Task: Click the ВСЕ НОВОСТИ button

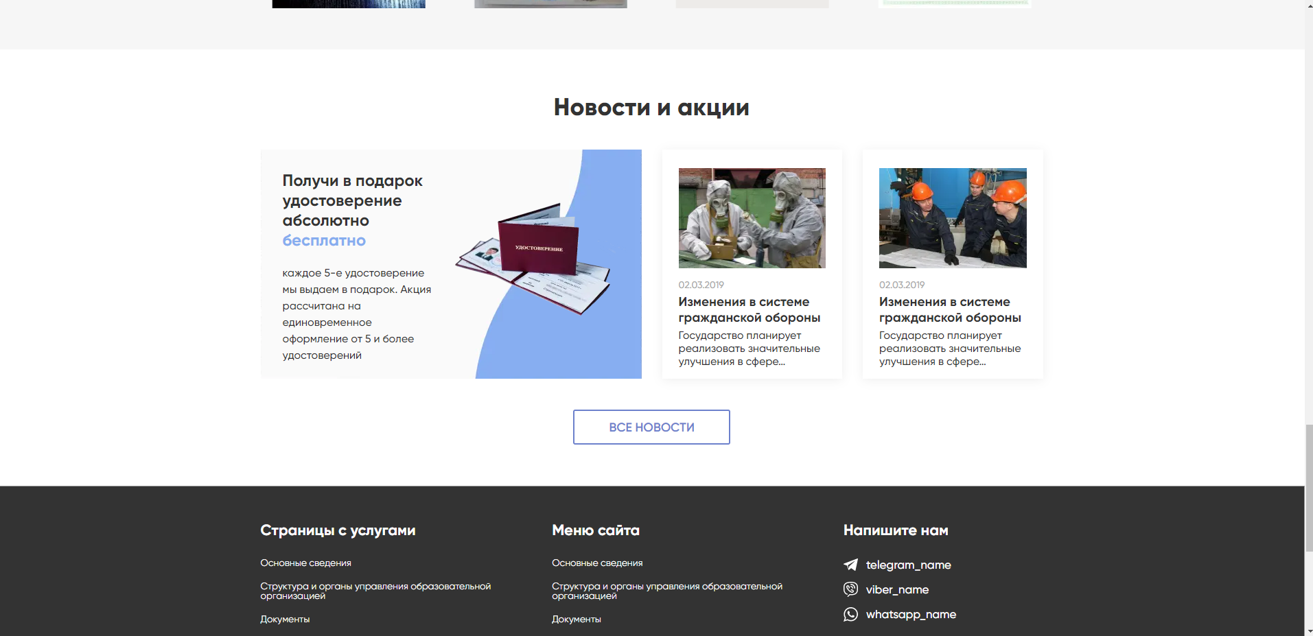Action: (x=651, y=427)
